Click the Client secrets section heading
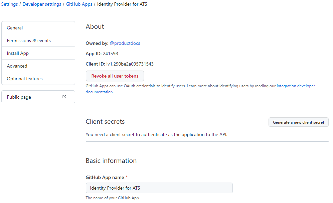 pos(105,122)
